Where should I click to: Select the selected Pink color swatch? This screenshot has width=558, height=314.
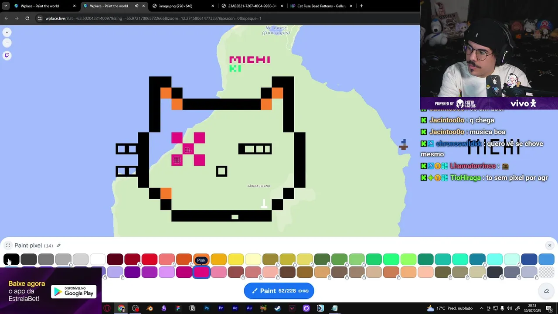pyautogui.click(x=201, y=272)
